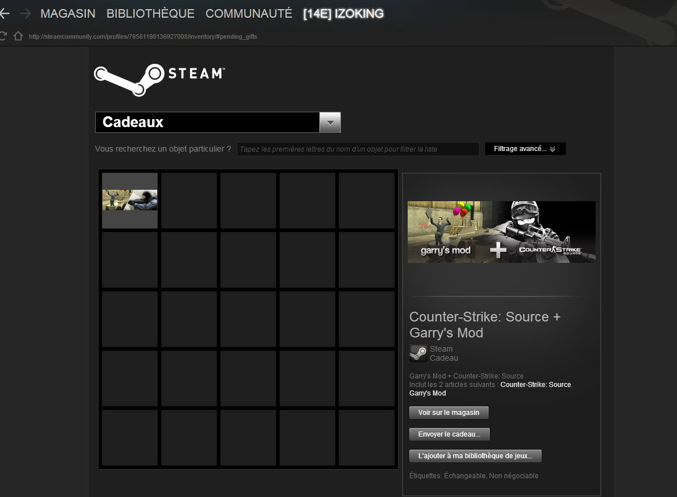
Task: Open the [14E] IZOKING profile menu
Action: click(343, 14)
